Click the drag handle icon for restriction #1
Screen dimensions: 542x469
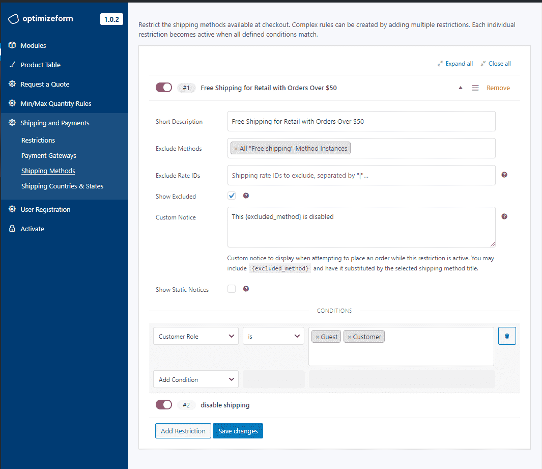pyautogui.click(x=475, y=88)
